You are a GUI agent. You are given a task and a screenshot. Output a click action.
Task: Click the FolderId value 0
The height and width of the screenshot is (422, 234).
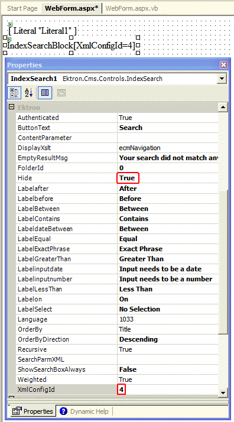(121, 168)
